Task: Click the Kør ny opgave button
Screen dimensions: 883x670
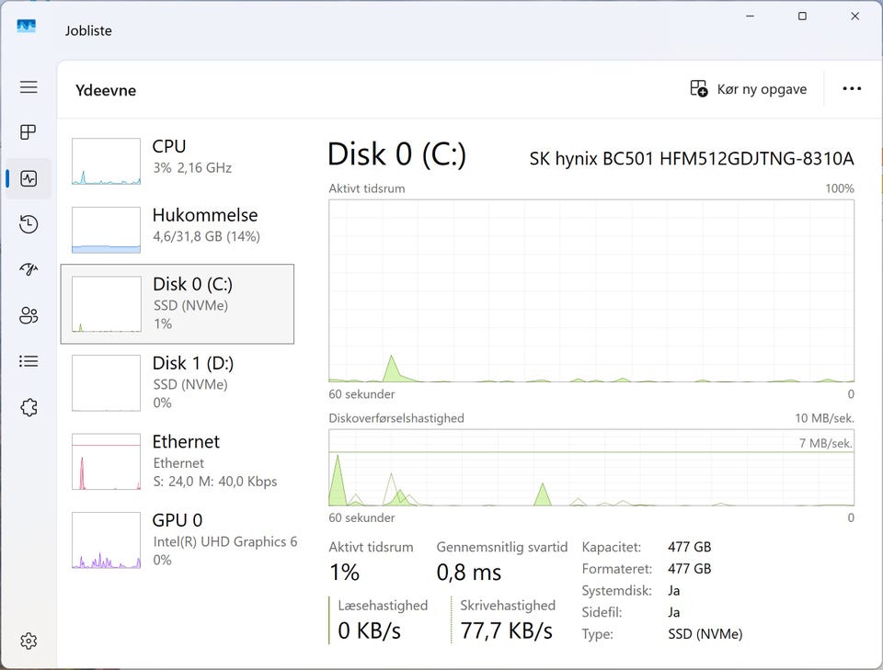Action: [749, 89]
